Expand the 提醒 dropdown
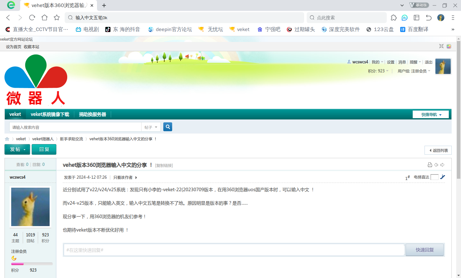This screenshot has height=278, width=461. 415,62
